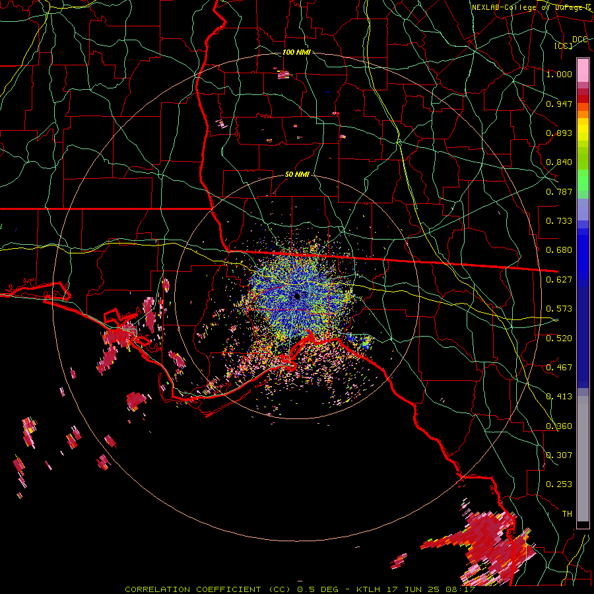Select the 0.893 color scale label
The image size is (594, 594).
559,133
